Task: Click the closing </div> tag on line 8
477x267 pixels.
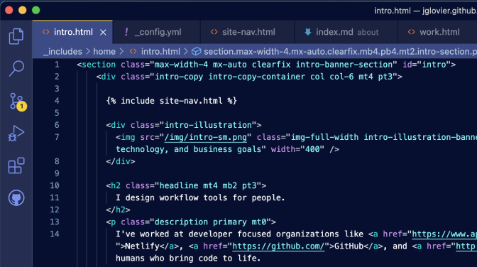Action: click(x=121, y=161)
